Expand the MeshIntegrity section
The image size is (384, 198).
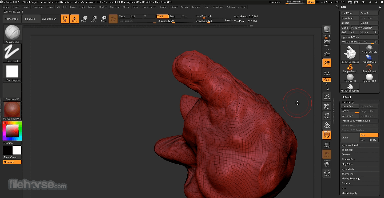click(349, 193)
